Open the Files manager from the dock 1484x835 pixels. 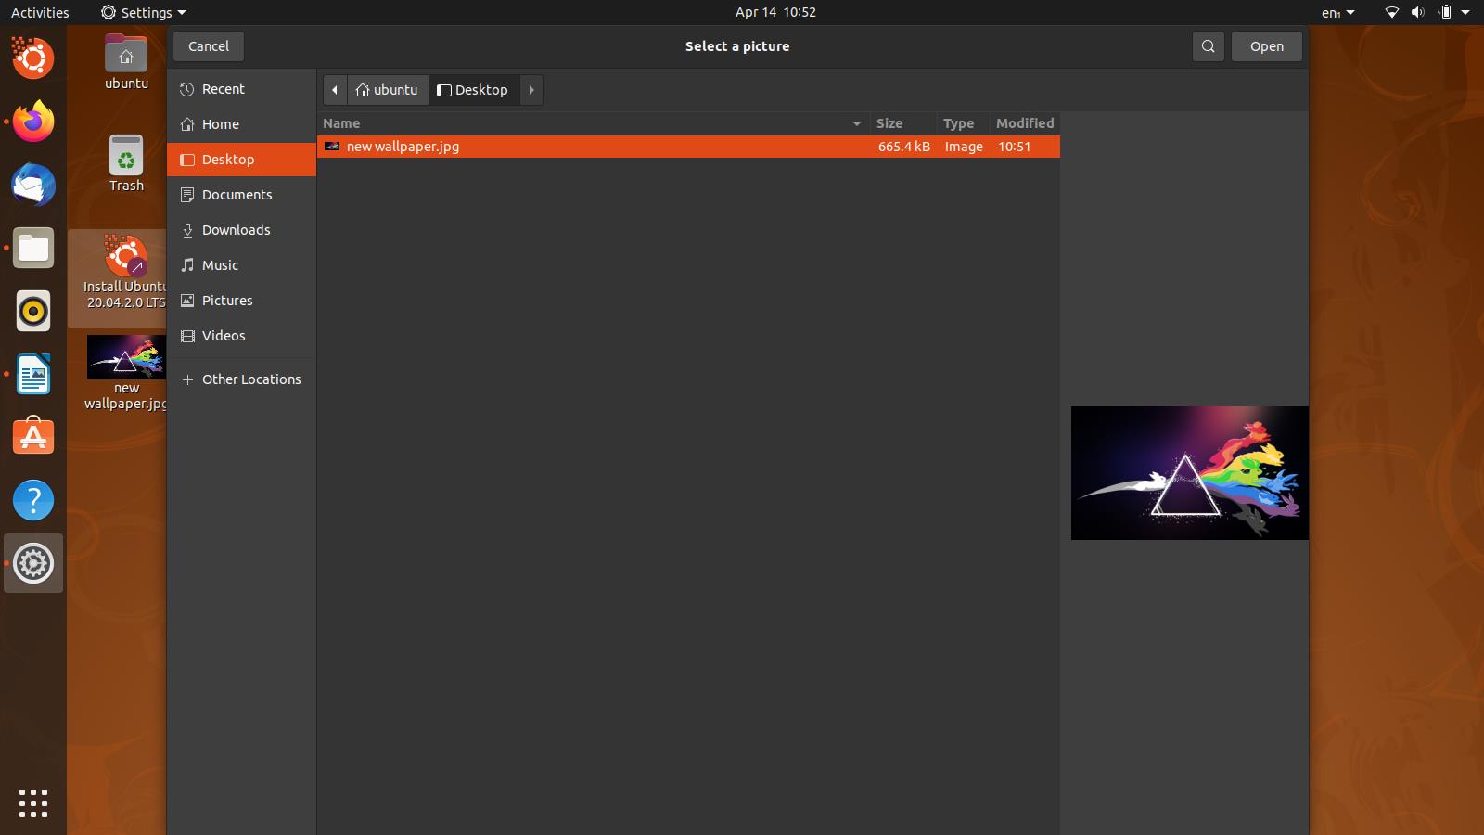coord(33,248)
